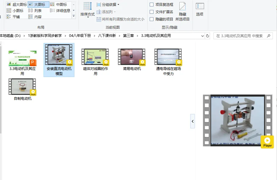Expand chevron after 第三章 breadcrumb
The height and width of the screenshot is (180, 277).
pos(137,36)
